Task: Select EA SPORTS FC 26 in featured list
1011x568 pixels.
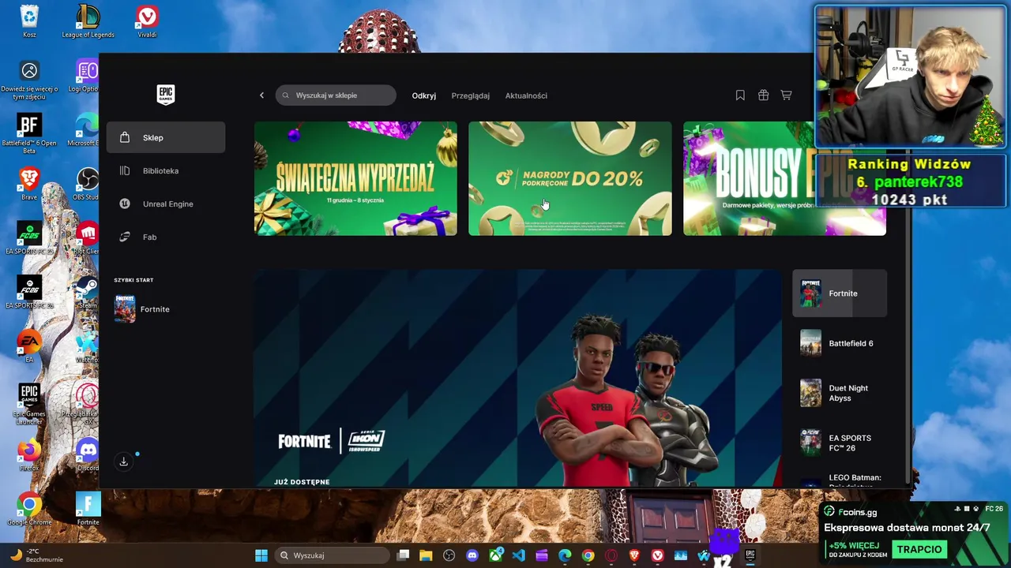Action: [840, 443]
